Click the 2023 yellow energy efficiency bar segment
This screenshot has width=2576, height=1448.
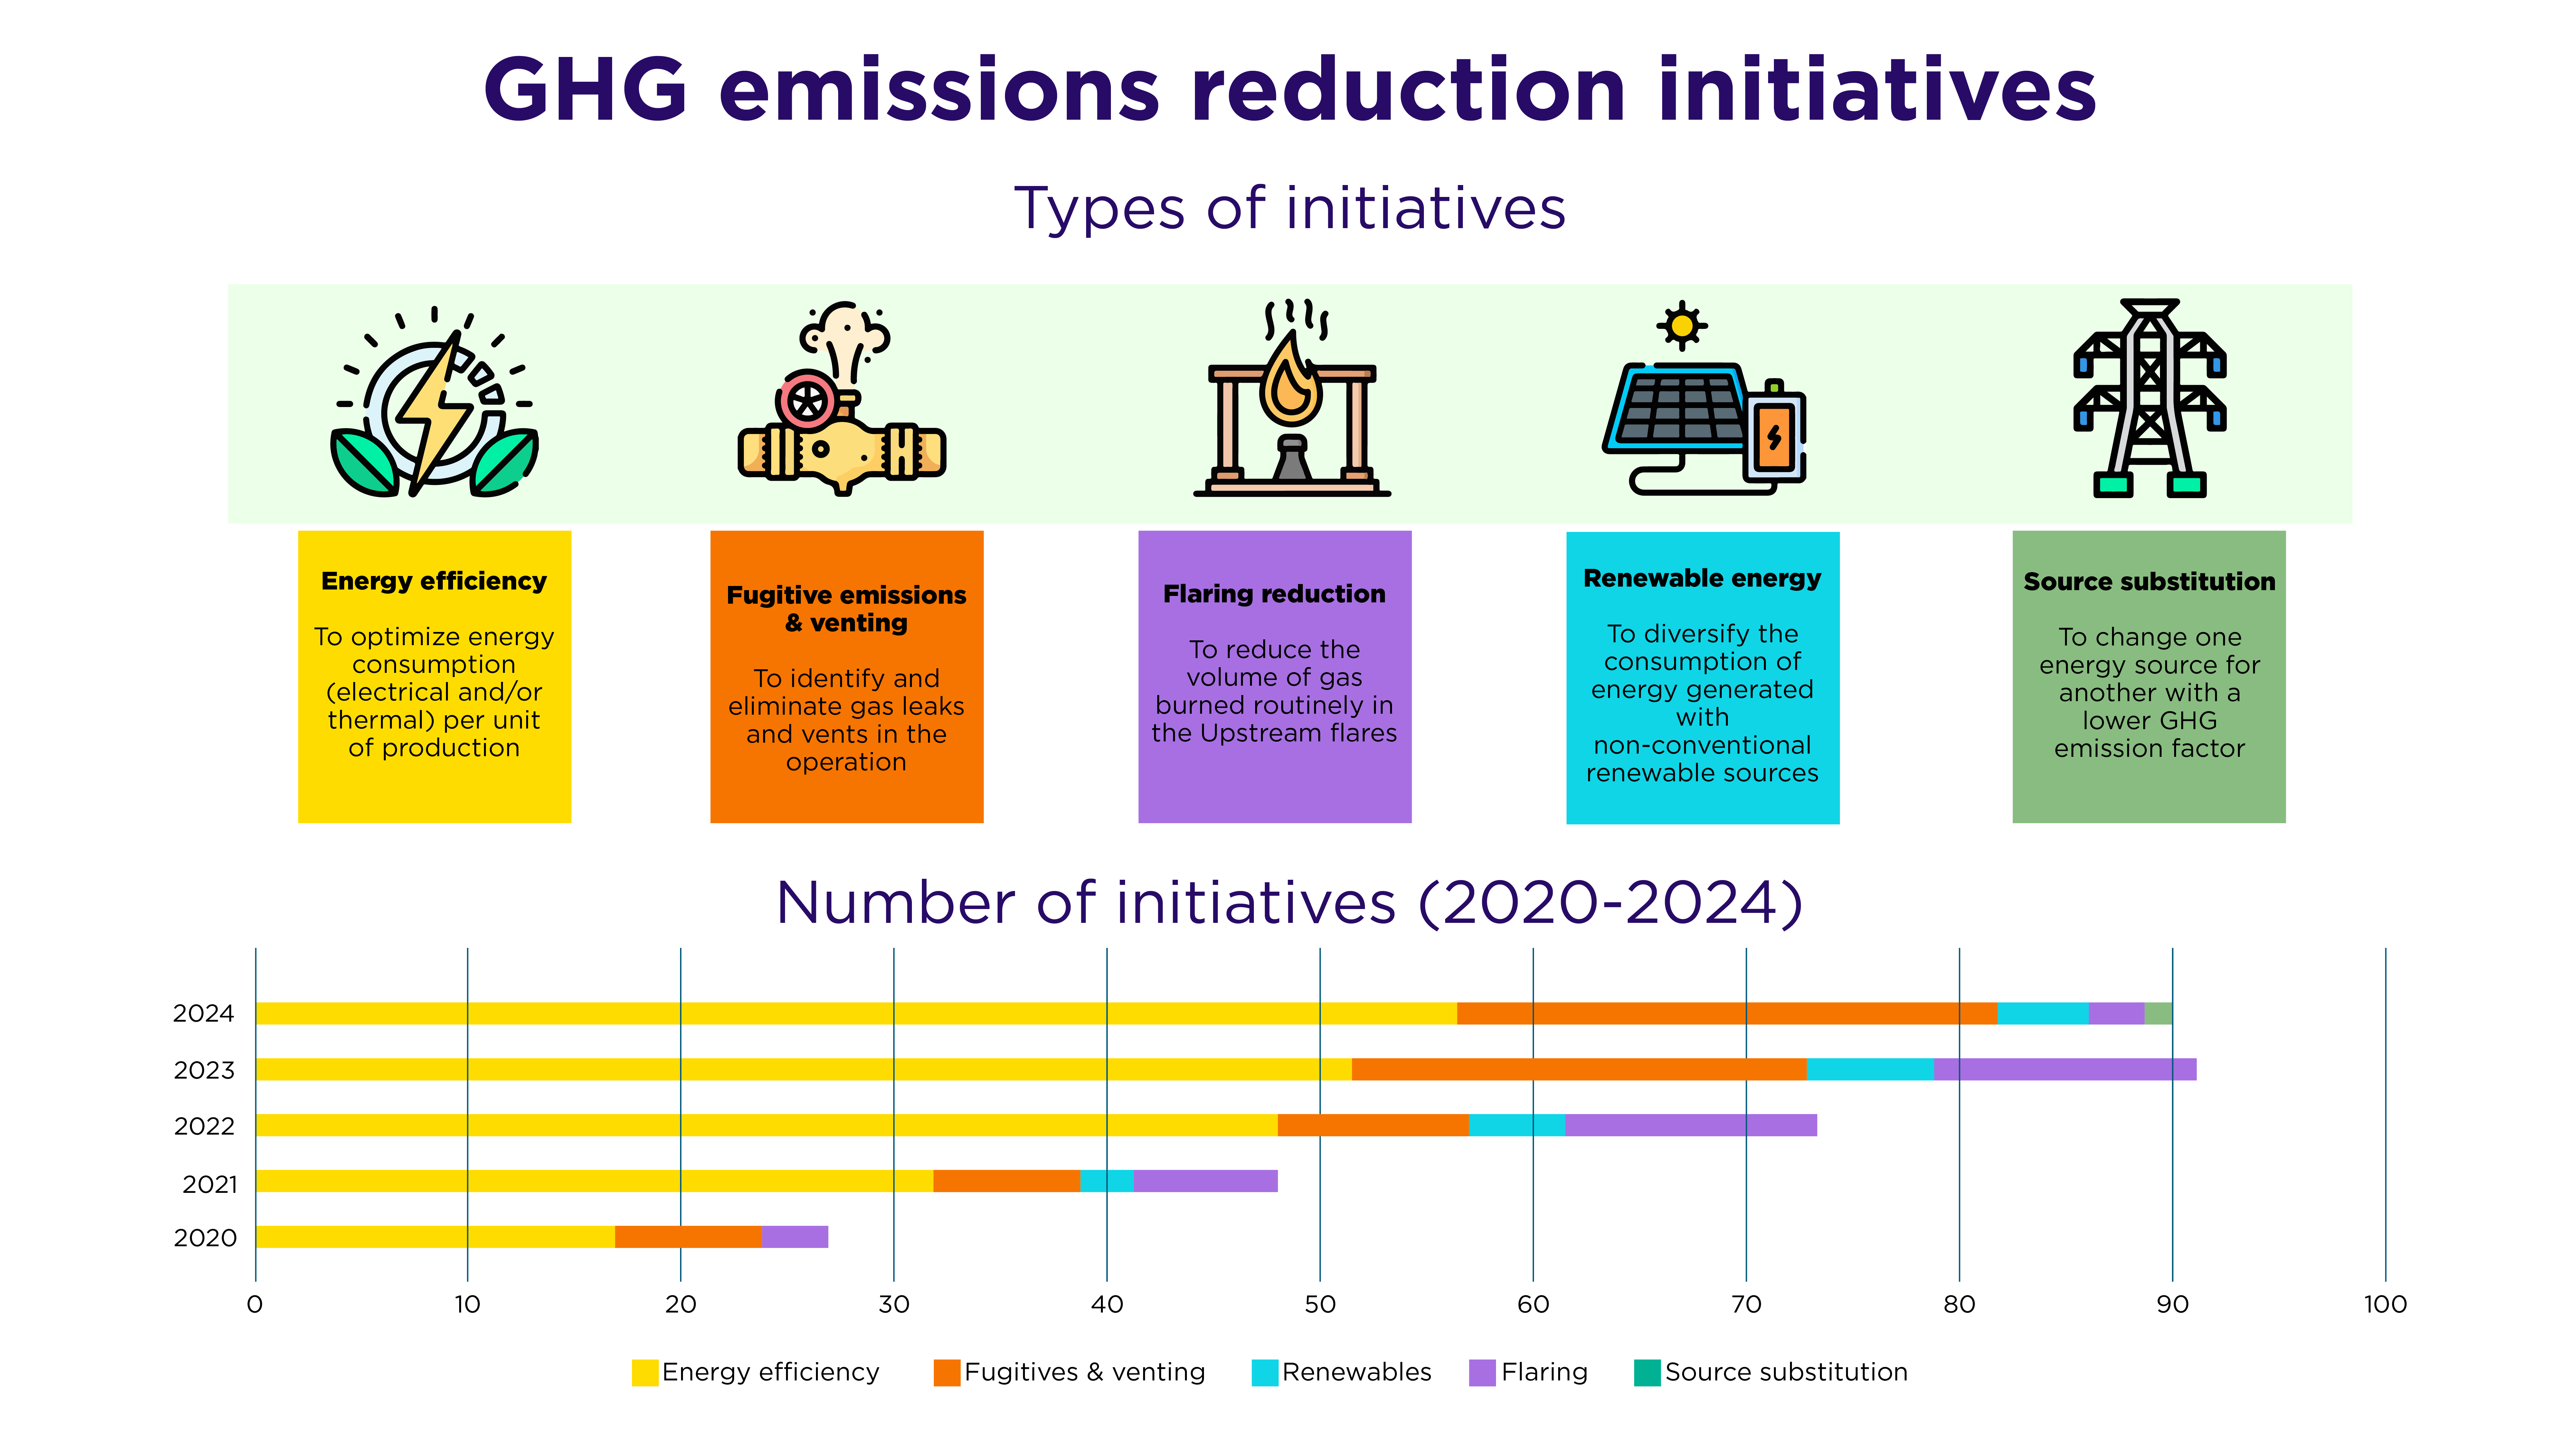[804, 1069]
